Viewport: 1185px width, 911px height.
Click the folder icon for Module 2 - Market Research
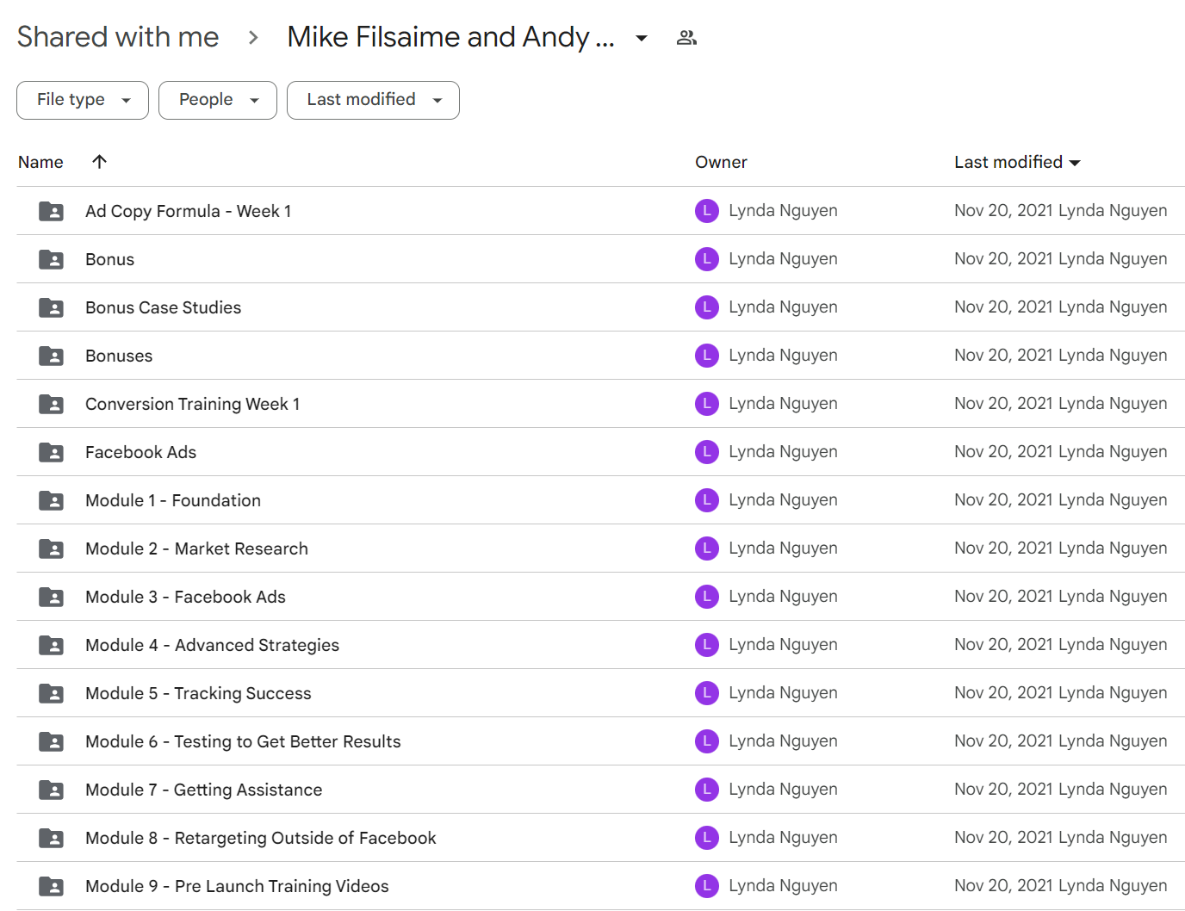coord(51,548)
